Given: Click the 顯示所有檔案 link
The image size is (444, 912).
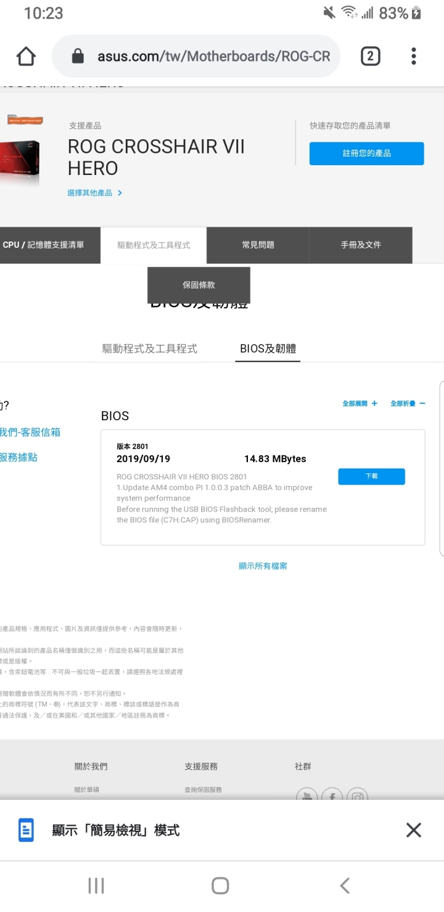Looking at the screenshot, I should tap(263, 566).
